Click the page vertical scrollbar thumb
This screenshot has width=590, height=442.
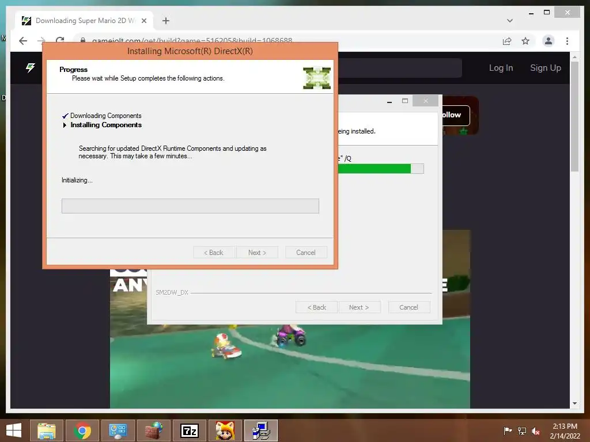[574, 116]
